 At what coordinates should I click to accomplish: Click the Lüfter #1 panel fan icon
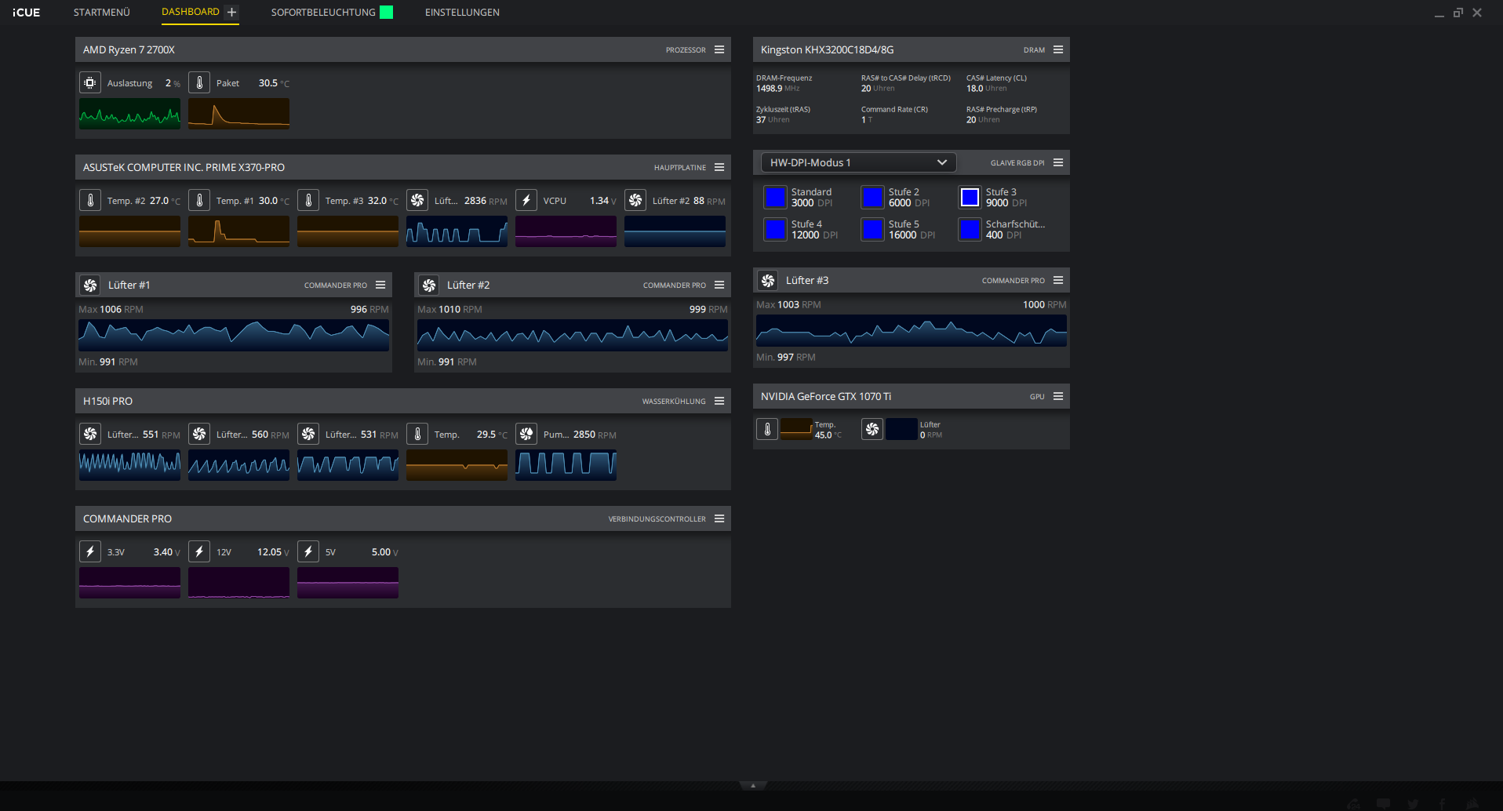coord(90,285)
